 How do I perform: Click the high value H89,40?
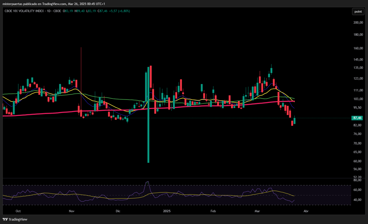point(79,11)
